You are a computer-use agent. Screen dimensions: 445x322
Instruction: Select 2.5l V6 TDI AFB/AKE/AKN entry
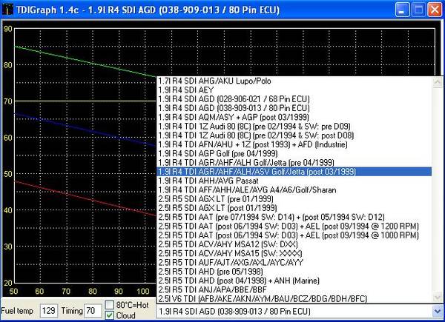tap(294, 298)
